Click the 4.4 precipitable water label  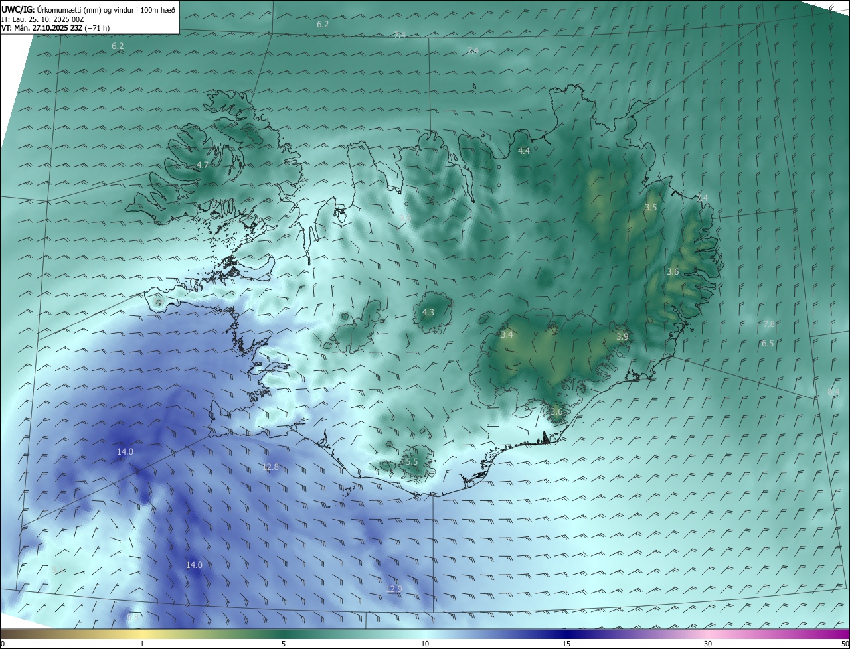(524, 151)
